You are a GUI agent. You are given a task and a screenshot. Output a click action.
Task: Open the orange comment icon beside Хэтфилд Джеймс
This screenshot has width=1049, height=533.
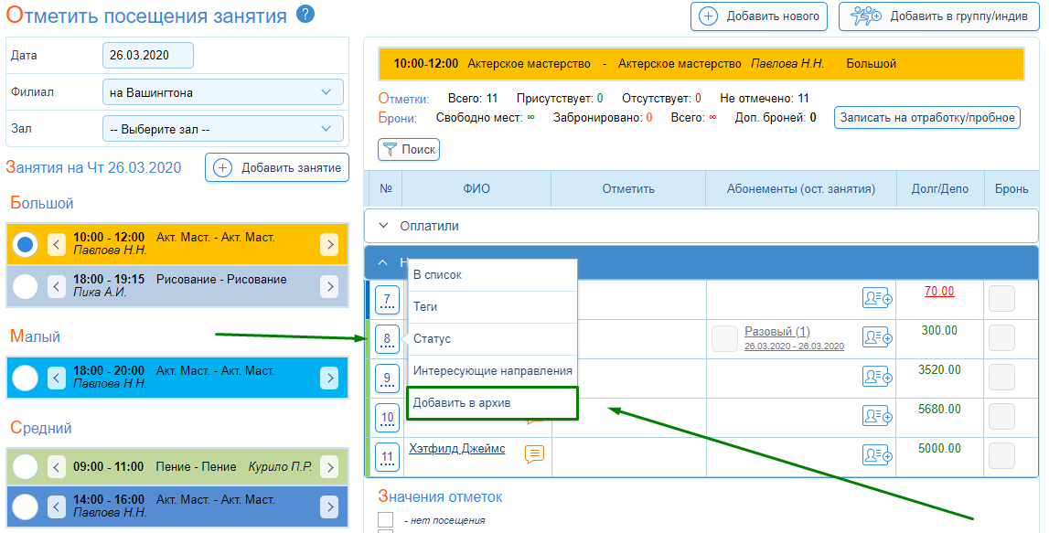coord(534,453)
